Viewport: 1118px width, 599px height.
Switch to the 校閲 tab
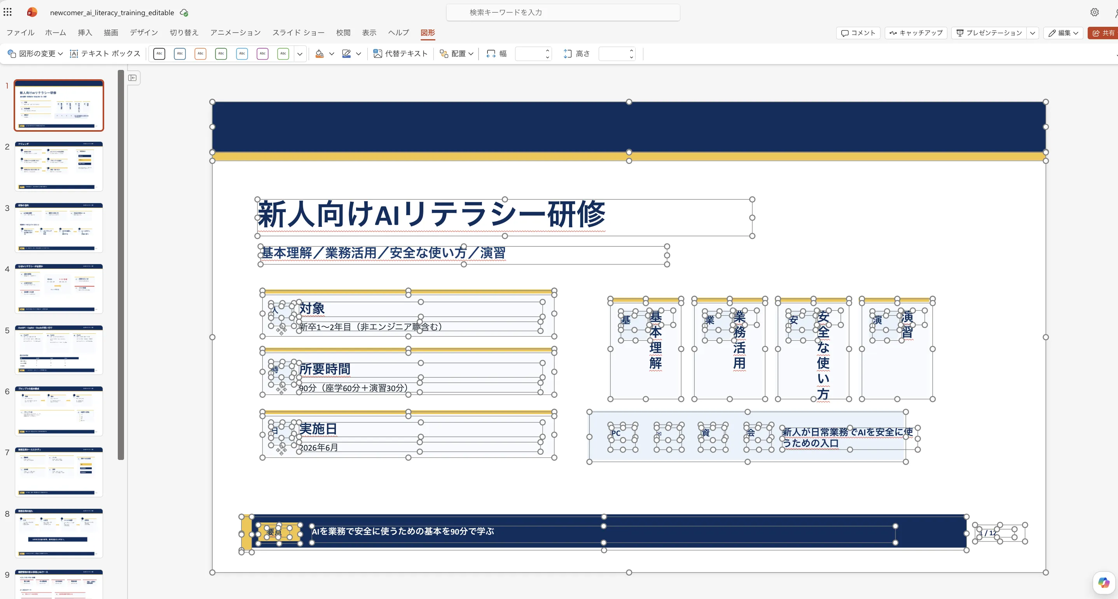343,33
